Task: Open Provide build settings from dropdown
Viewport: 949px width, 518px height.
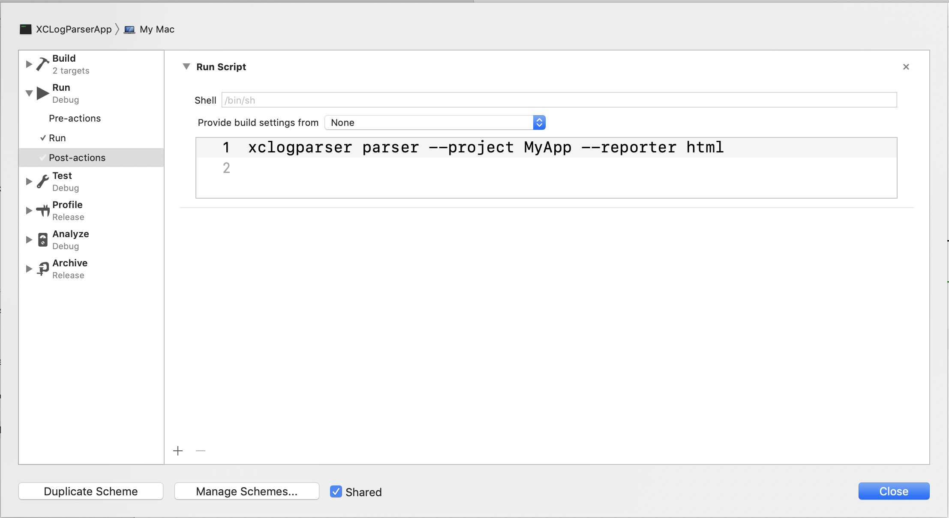Action: click(x=435, y=122)
